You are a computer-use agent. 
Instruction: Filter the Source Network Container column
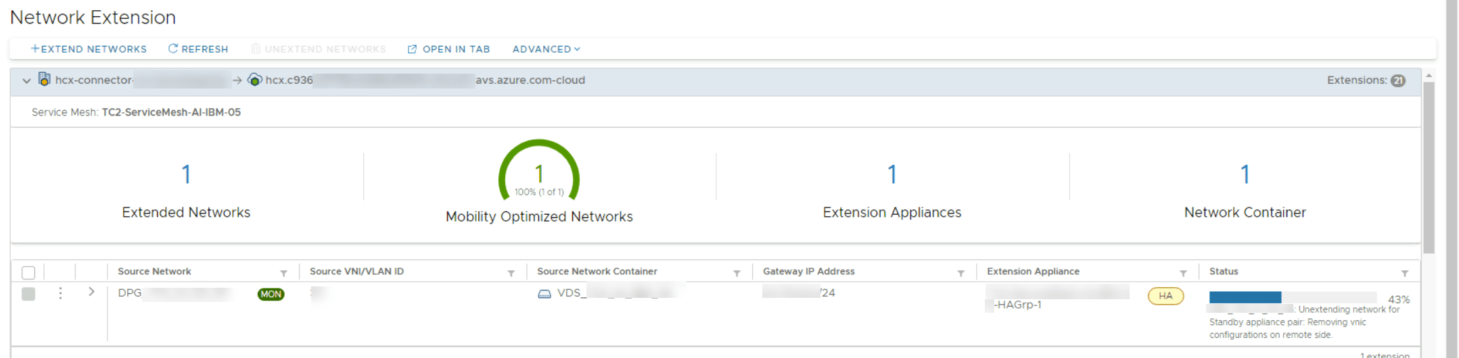[x=737, y=273]
